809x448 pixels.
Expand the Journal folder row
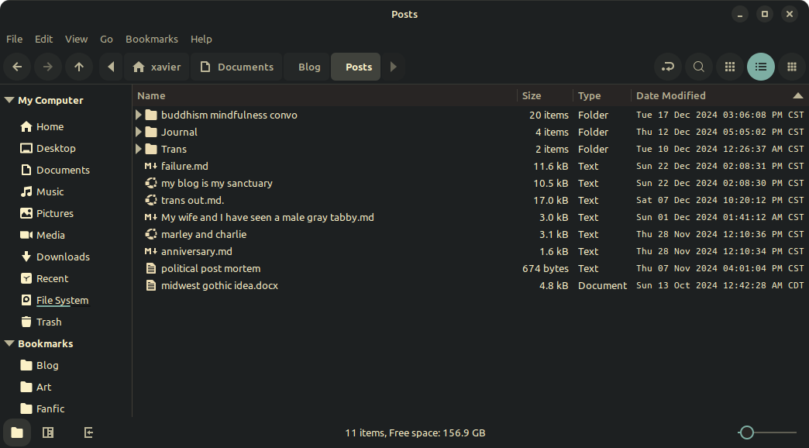tap(138, 132)
